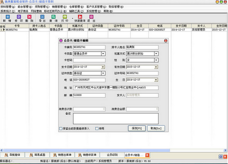Click the red X icon in the bottom-right corner
The image size is (228, 164).
[225, 156]
